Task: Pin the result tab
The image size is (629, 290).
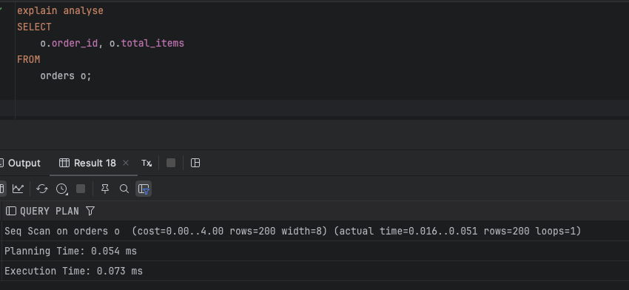Action: pos(105,189)
